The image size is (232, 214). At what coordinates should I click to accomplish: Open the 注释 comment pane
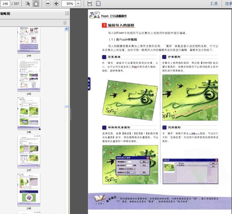[228, 3]
